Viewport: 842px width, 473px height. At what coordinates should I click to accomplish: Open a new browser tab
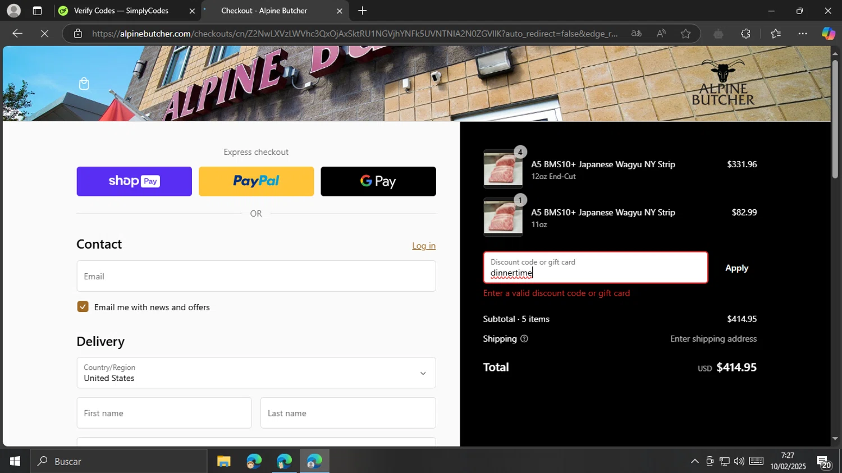(x=363, y=11)
